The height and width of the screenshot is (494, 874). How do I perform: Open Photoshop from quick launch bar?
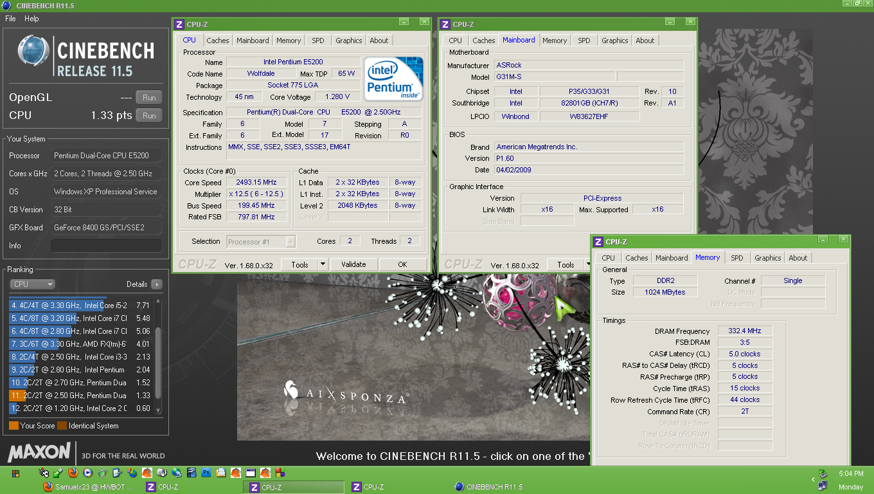coord(206,473)
